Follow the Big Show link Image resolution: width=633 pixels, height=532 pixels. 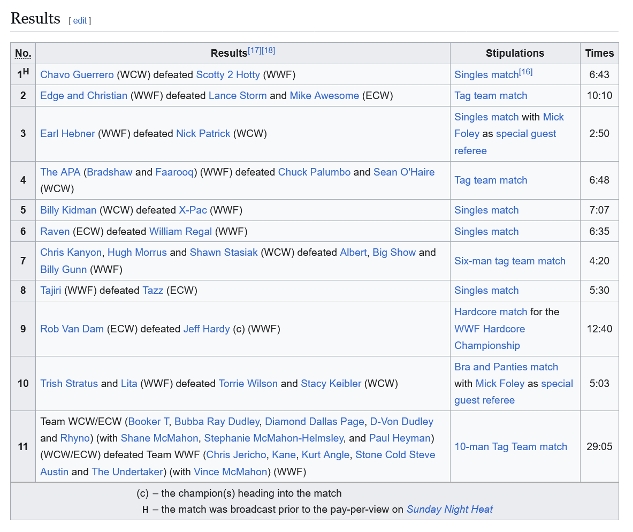[x=394, y=253]
